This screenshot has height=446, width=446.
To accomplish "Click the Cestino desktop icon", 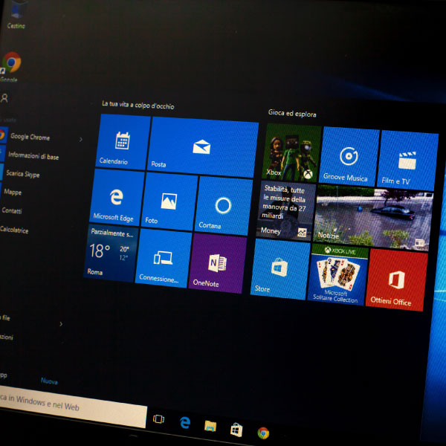I will [x=16, y=15].
